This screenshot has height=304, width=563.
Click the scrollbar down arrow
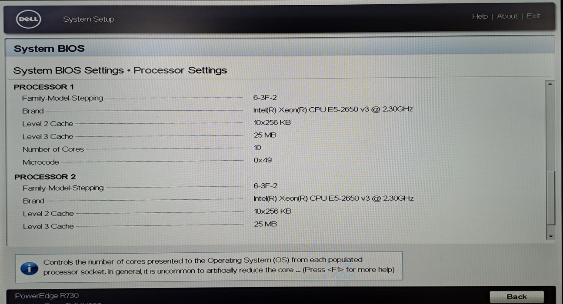tap(550, 235)
